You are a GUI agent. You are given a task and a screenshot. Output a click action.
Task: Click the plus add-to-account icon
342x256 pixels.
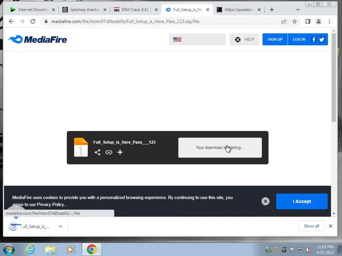click(120, 152)
